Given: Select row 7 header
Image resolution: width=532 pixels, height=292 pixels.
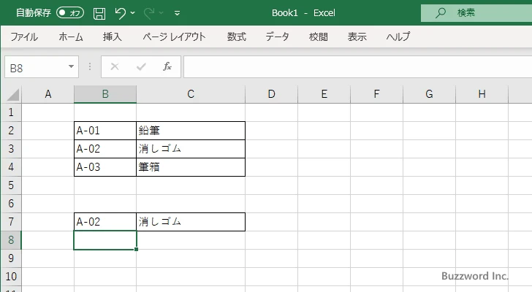Looking at the screenshot, I should (11, 222).
